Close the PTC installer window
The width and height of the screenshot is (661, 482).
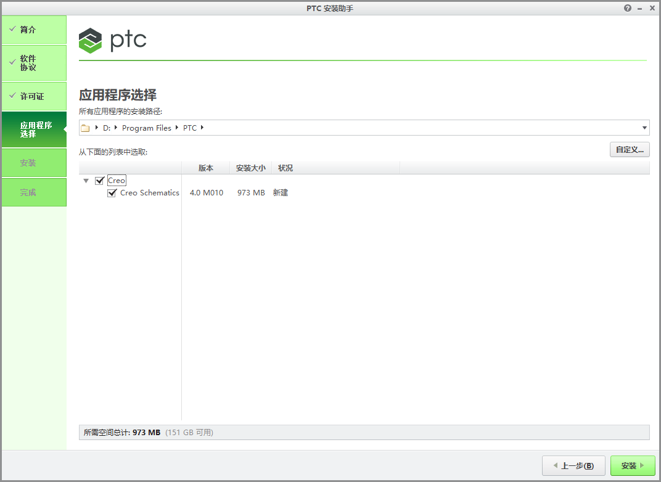(x=652, y=8)
